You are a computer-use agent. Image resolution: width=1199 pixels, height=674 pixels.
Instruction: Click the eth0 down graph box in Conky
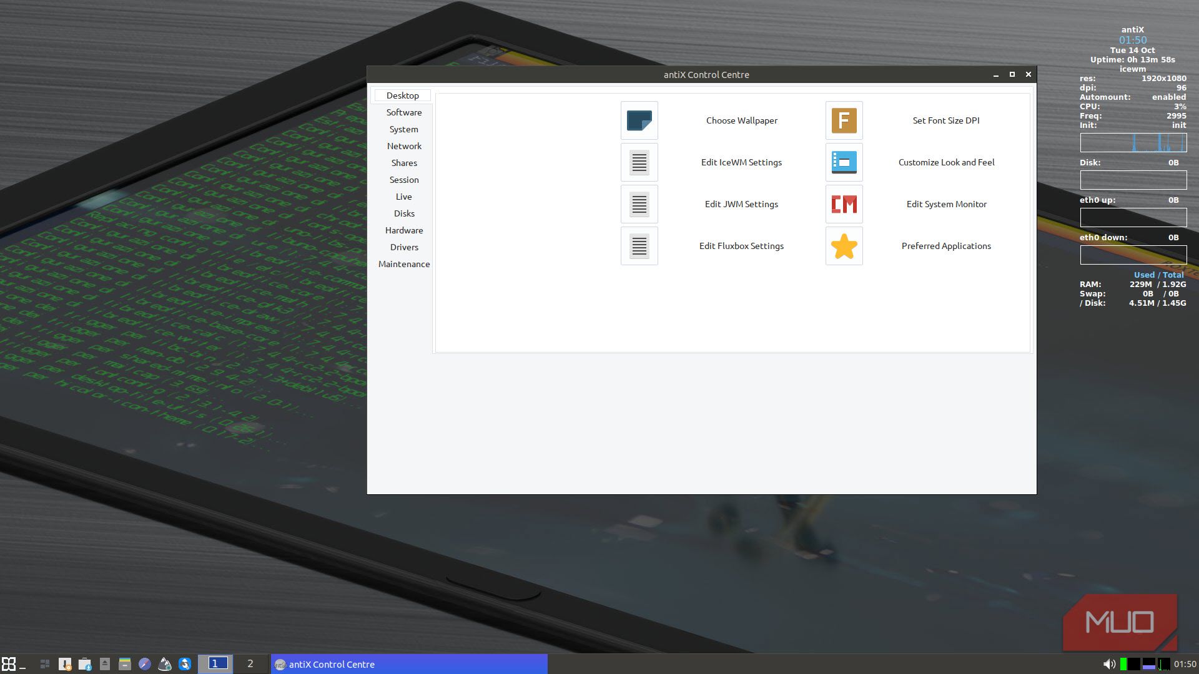click(1133, 255)
